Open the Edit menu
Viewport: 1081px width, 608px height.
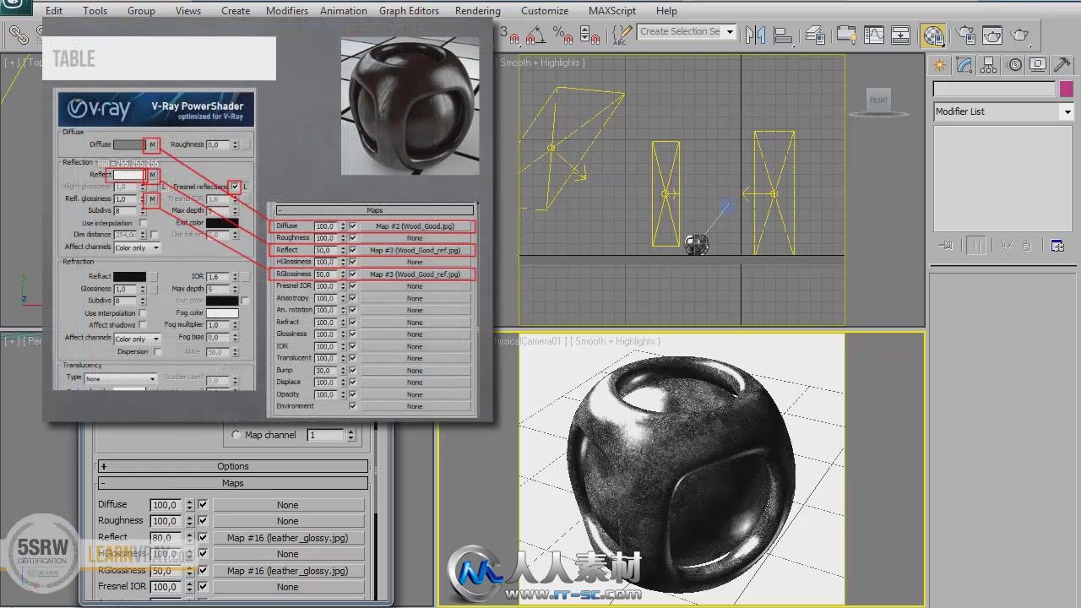54,11
